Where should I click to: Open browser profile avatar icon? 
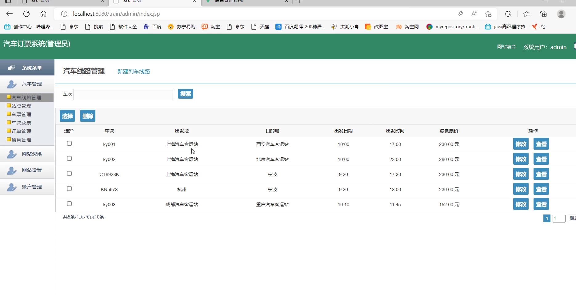click(561, 14)
